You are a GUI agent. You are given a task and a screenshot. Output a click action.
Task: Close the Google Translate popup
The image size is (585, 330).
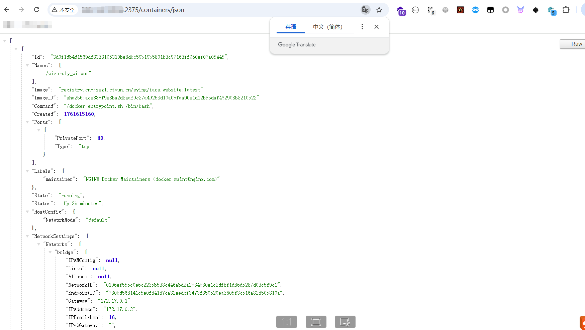(x=377, y=27)
